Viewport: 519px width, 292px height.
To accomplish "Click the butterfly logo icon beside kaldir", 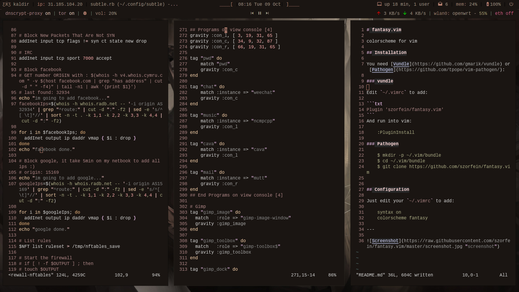I will click(7, 4).
